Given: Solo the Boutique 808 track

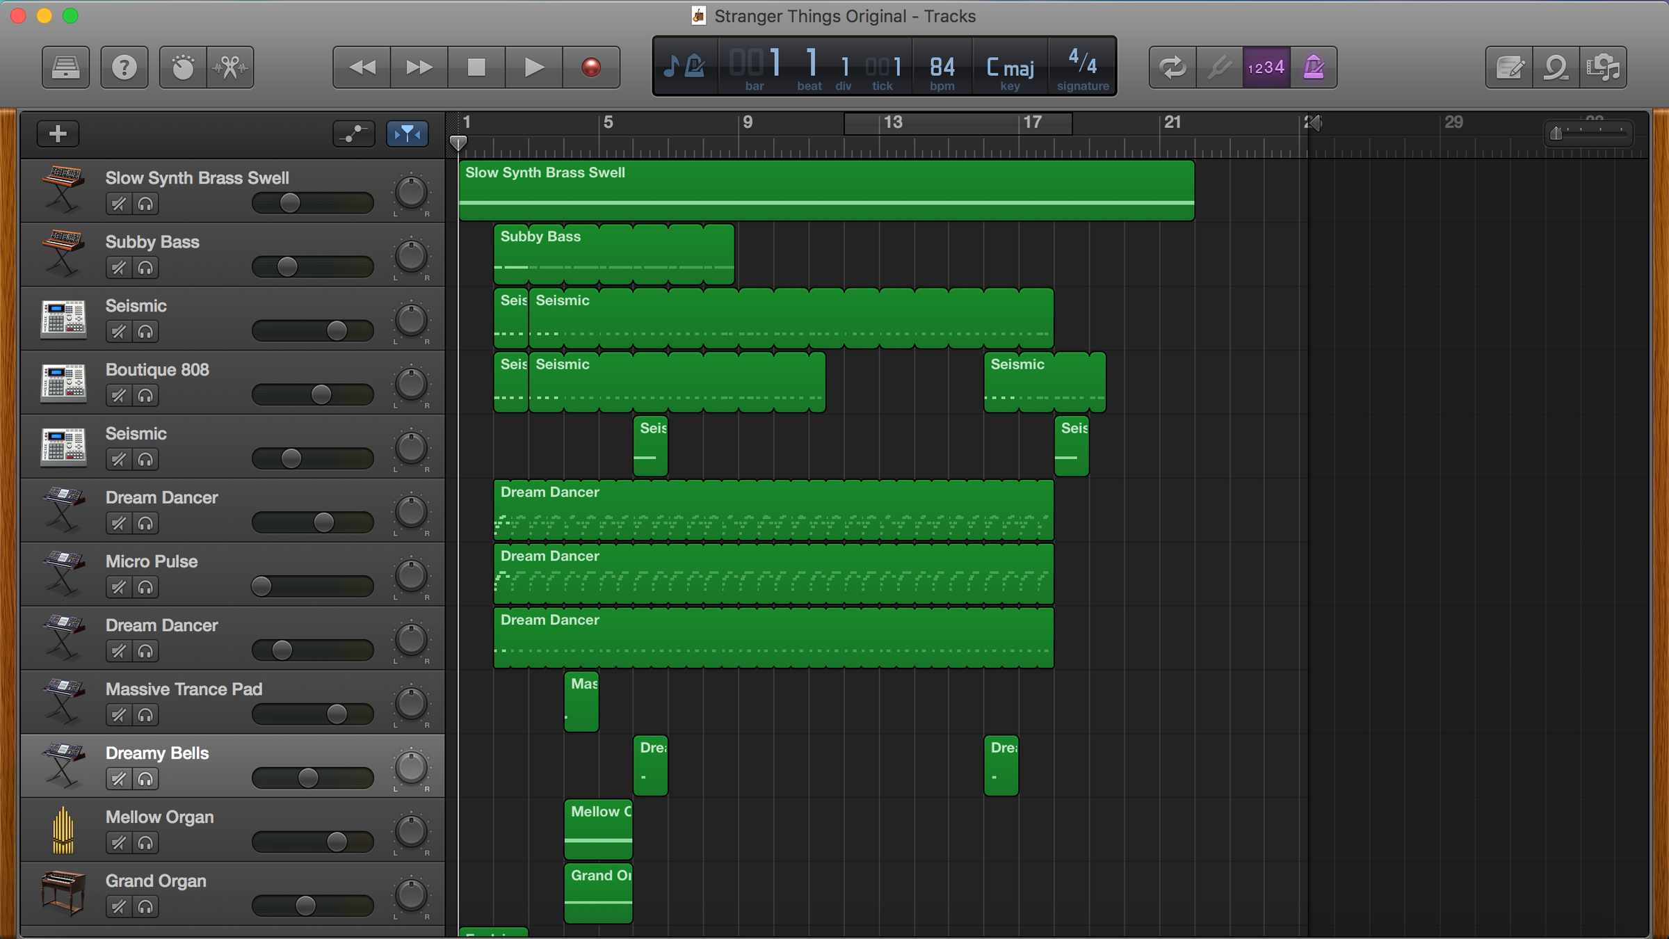Looking at the screenshot, I should (145, 396).
